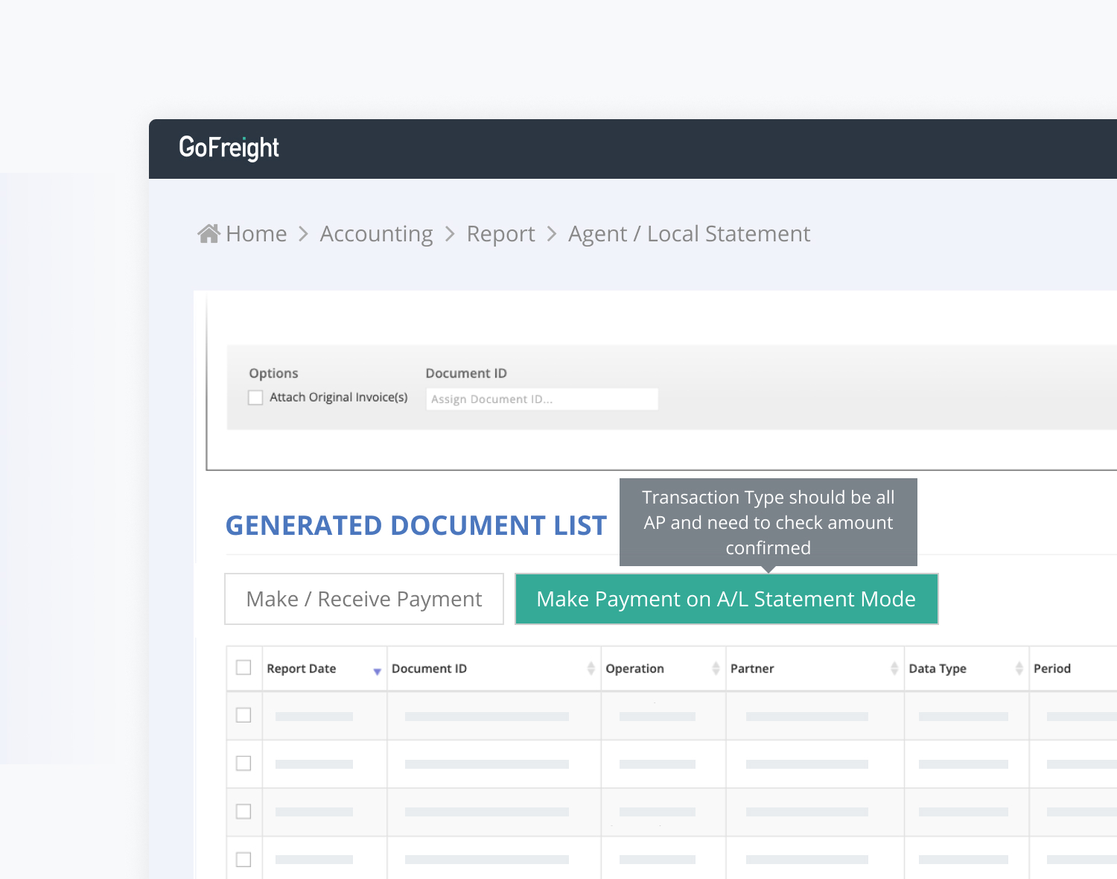Sort by Report Date arrow icon

(x=377, y=671)
